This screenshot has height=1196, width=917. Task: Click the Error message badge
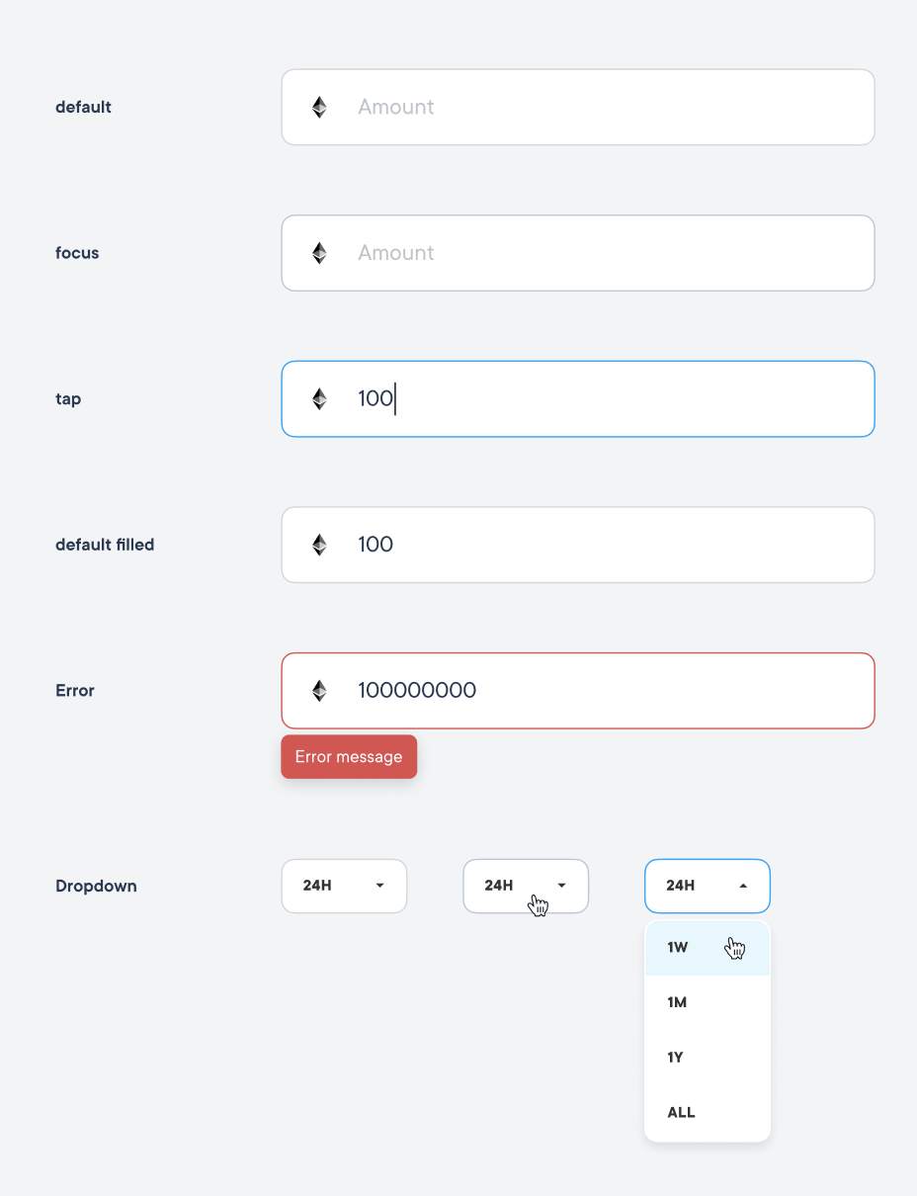[x=349, y=756]
